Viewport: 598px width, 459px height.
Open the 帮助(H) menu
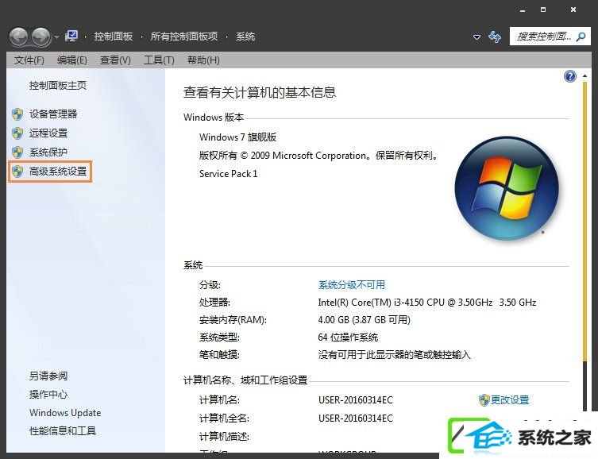coord(203,60)
